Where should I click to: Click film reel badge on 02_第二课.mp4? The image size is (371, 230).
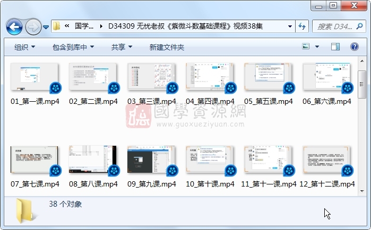114,88
